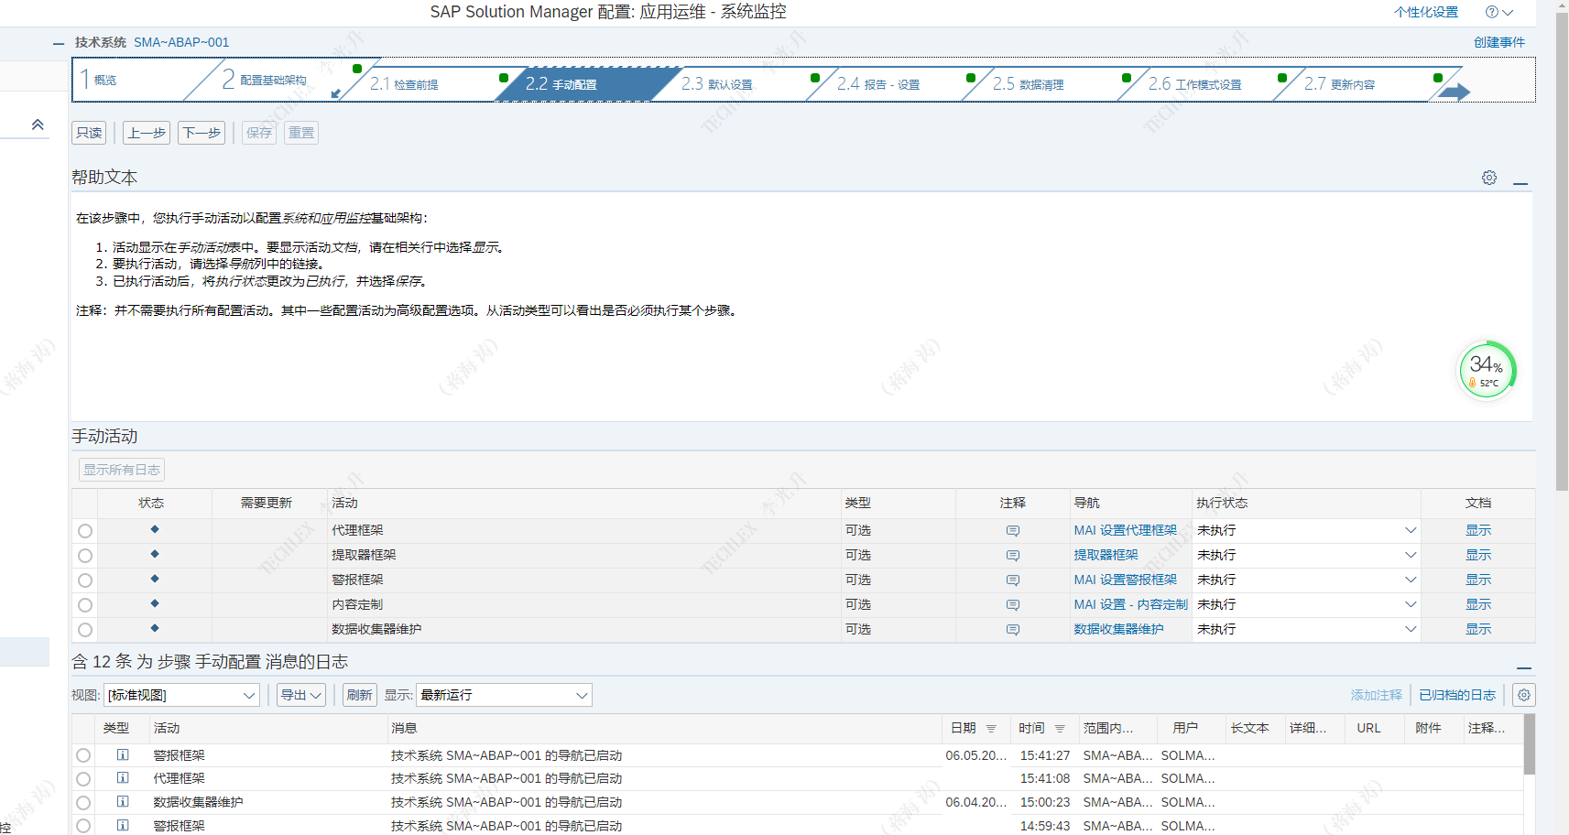The width and height of the screenshot is (1569, 835).
Task: Select first log row radio 15:41:27
Action: [83, 755]
